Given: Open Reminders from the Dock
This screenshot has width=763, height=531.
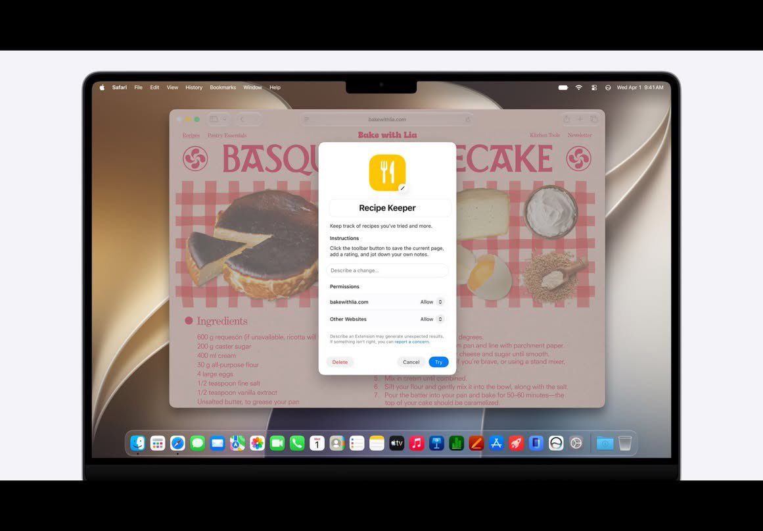Looking at the screenshot, I should 357,443.
